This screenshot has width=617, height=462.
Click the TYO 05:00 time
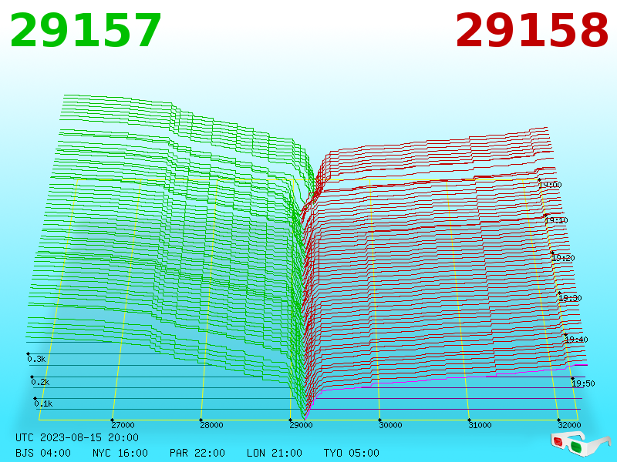(352, 453)
